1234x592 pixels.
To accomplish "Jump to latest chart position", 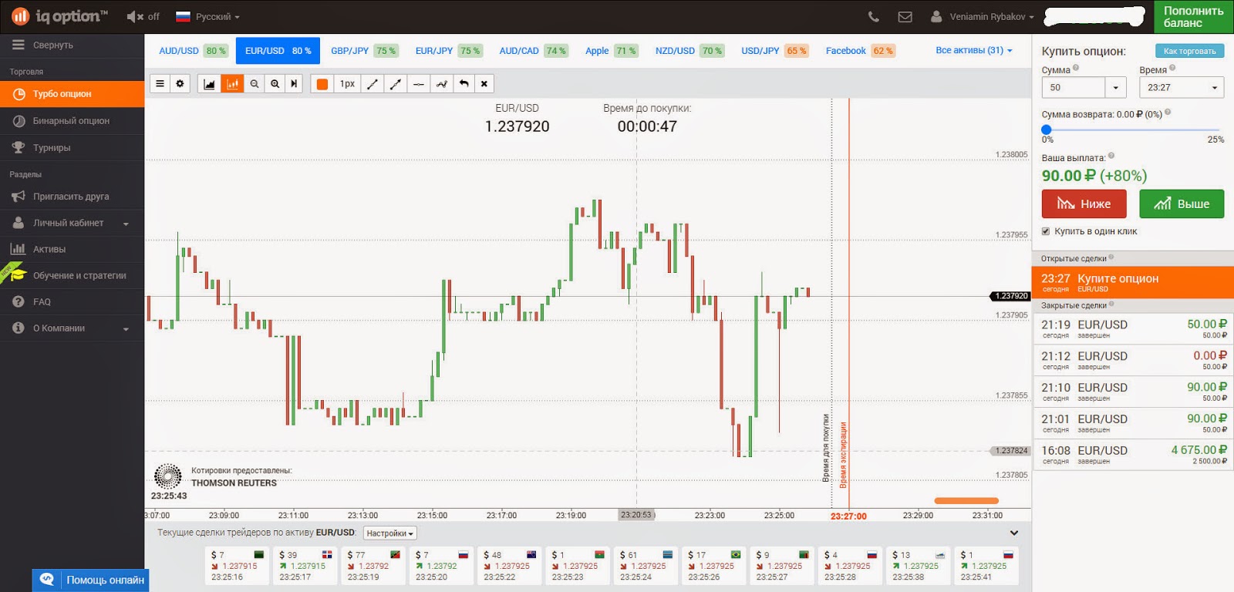I will click(x=294, y=83).
